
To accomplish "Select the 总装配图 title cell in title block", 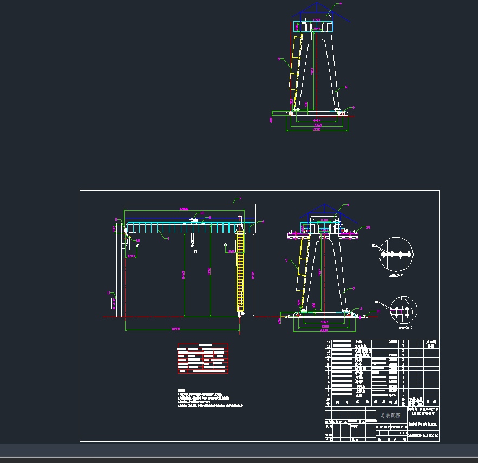I will 391,415.
